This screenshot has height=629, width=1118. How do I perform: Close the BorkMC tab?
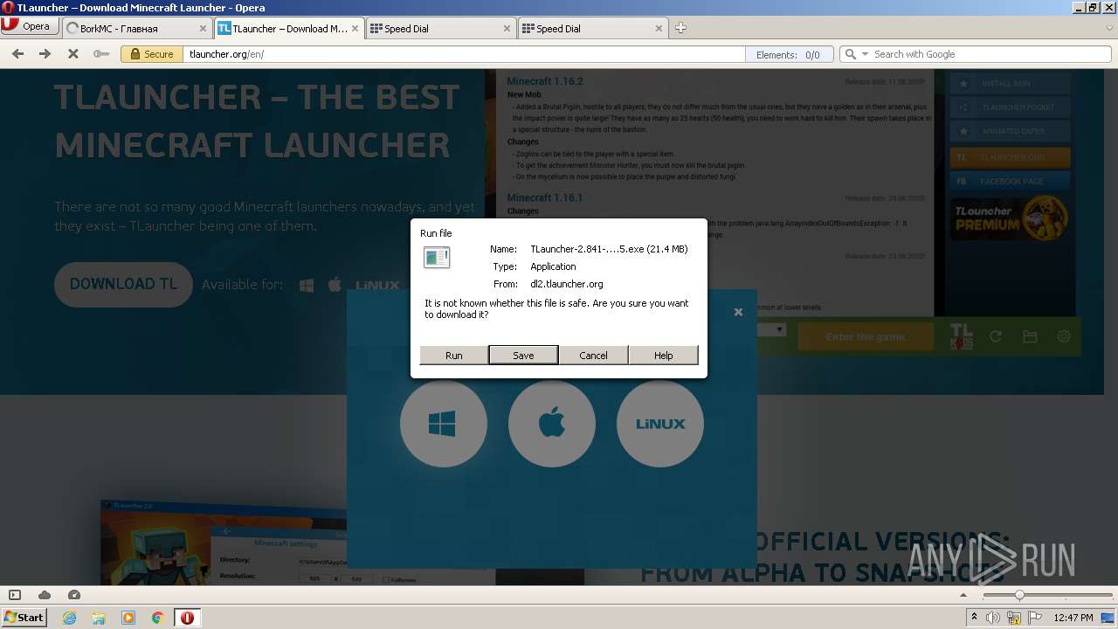click(203, 29)
